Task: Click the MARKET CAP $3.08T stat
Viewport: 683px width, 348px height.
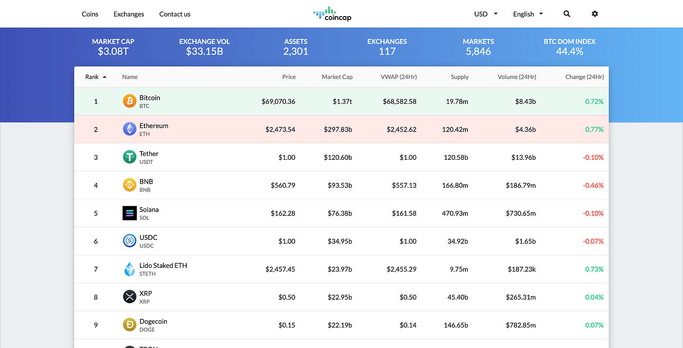Action: (113, 47)
